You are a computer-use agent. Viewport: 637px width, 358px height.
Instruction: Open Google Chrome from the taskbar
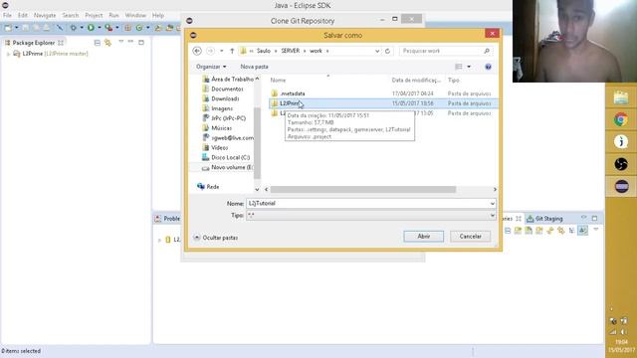(621, 120)
